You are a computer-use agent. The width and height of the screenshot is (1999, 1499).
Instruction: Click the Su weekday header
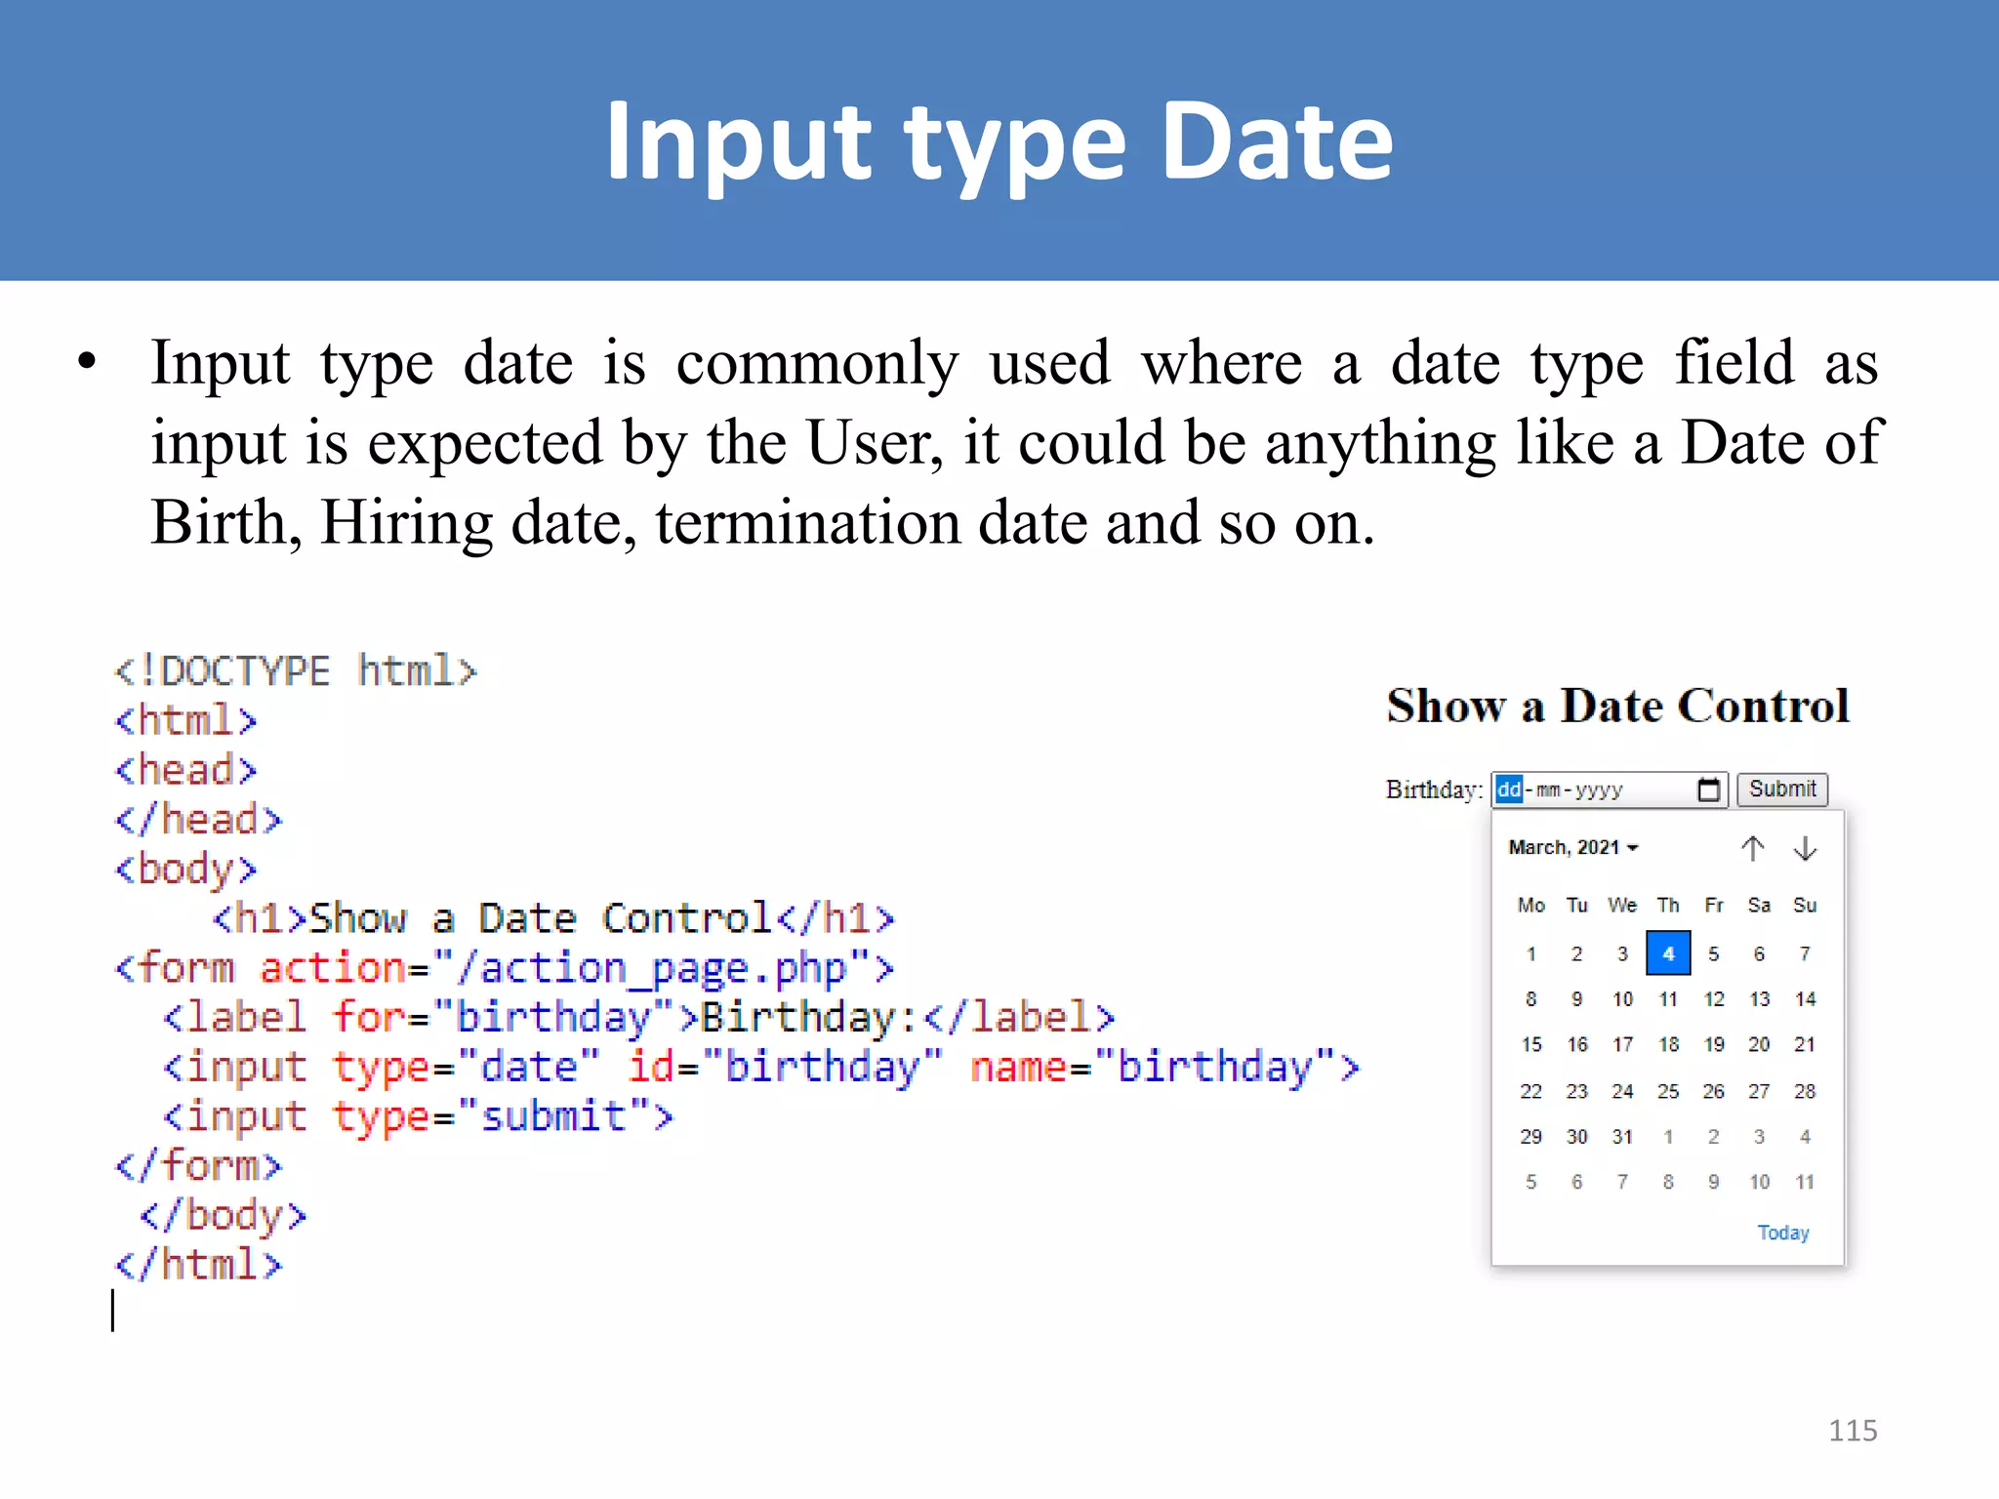1805,906
